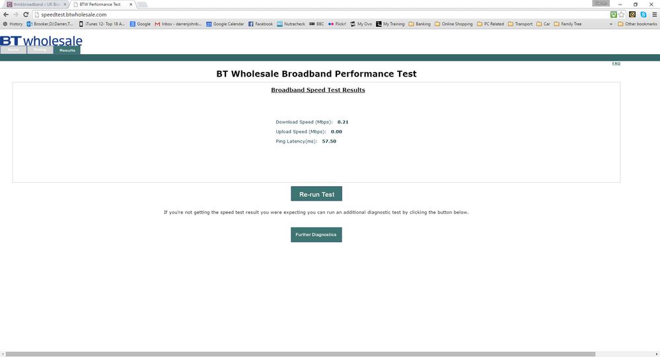Screen dimensions: 660x357
Task: Show hidden bookmarks via the overflow chevron
Action: [x=610, y=24]
